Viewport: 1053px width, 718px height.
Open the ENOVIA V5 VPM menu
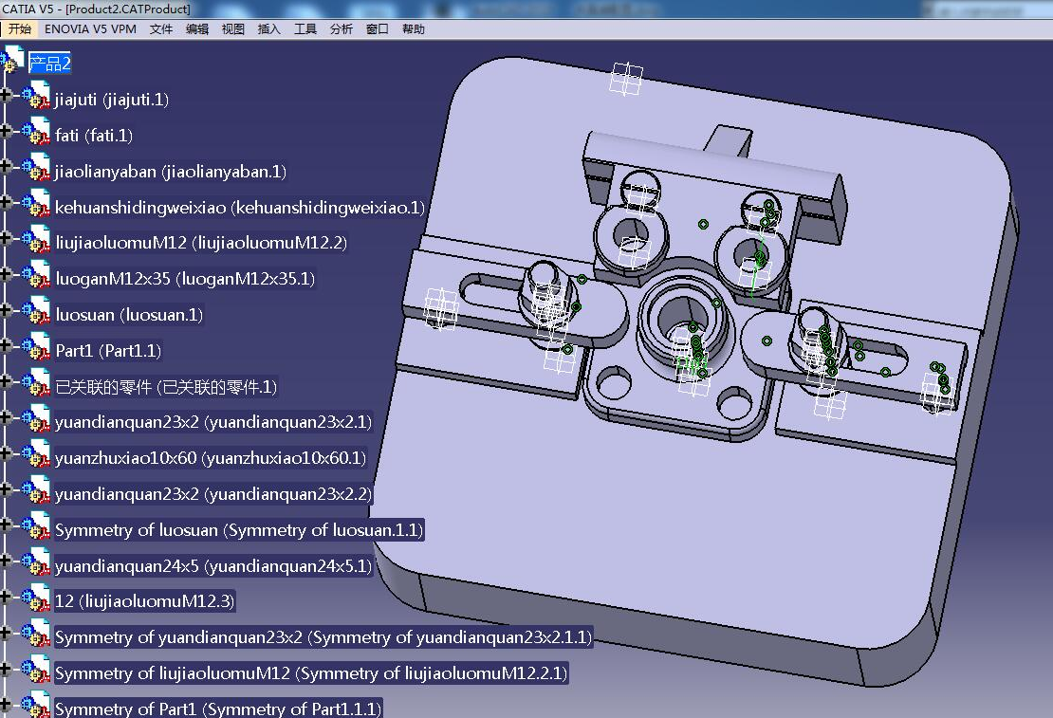click(90, 28)
